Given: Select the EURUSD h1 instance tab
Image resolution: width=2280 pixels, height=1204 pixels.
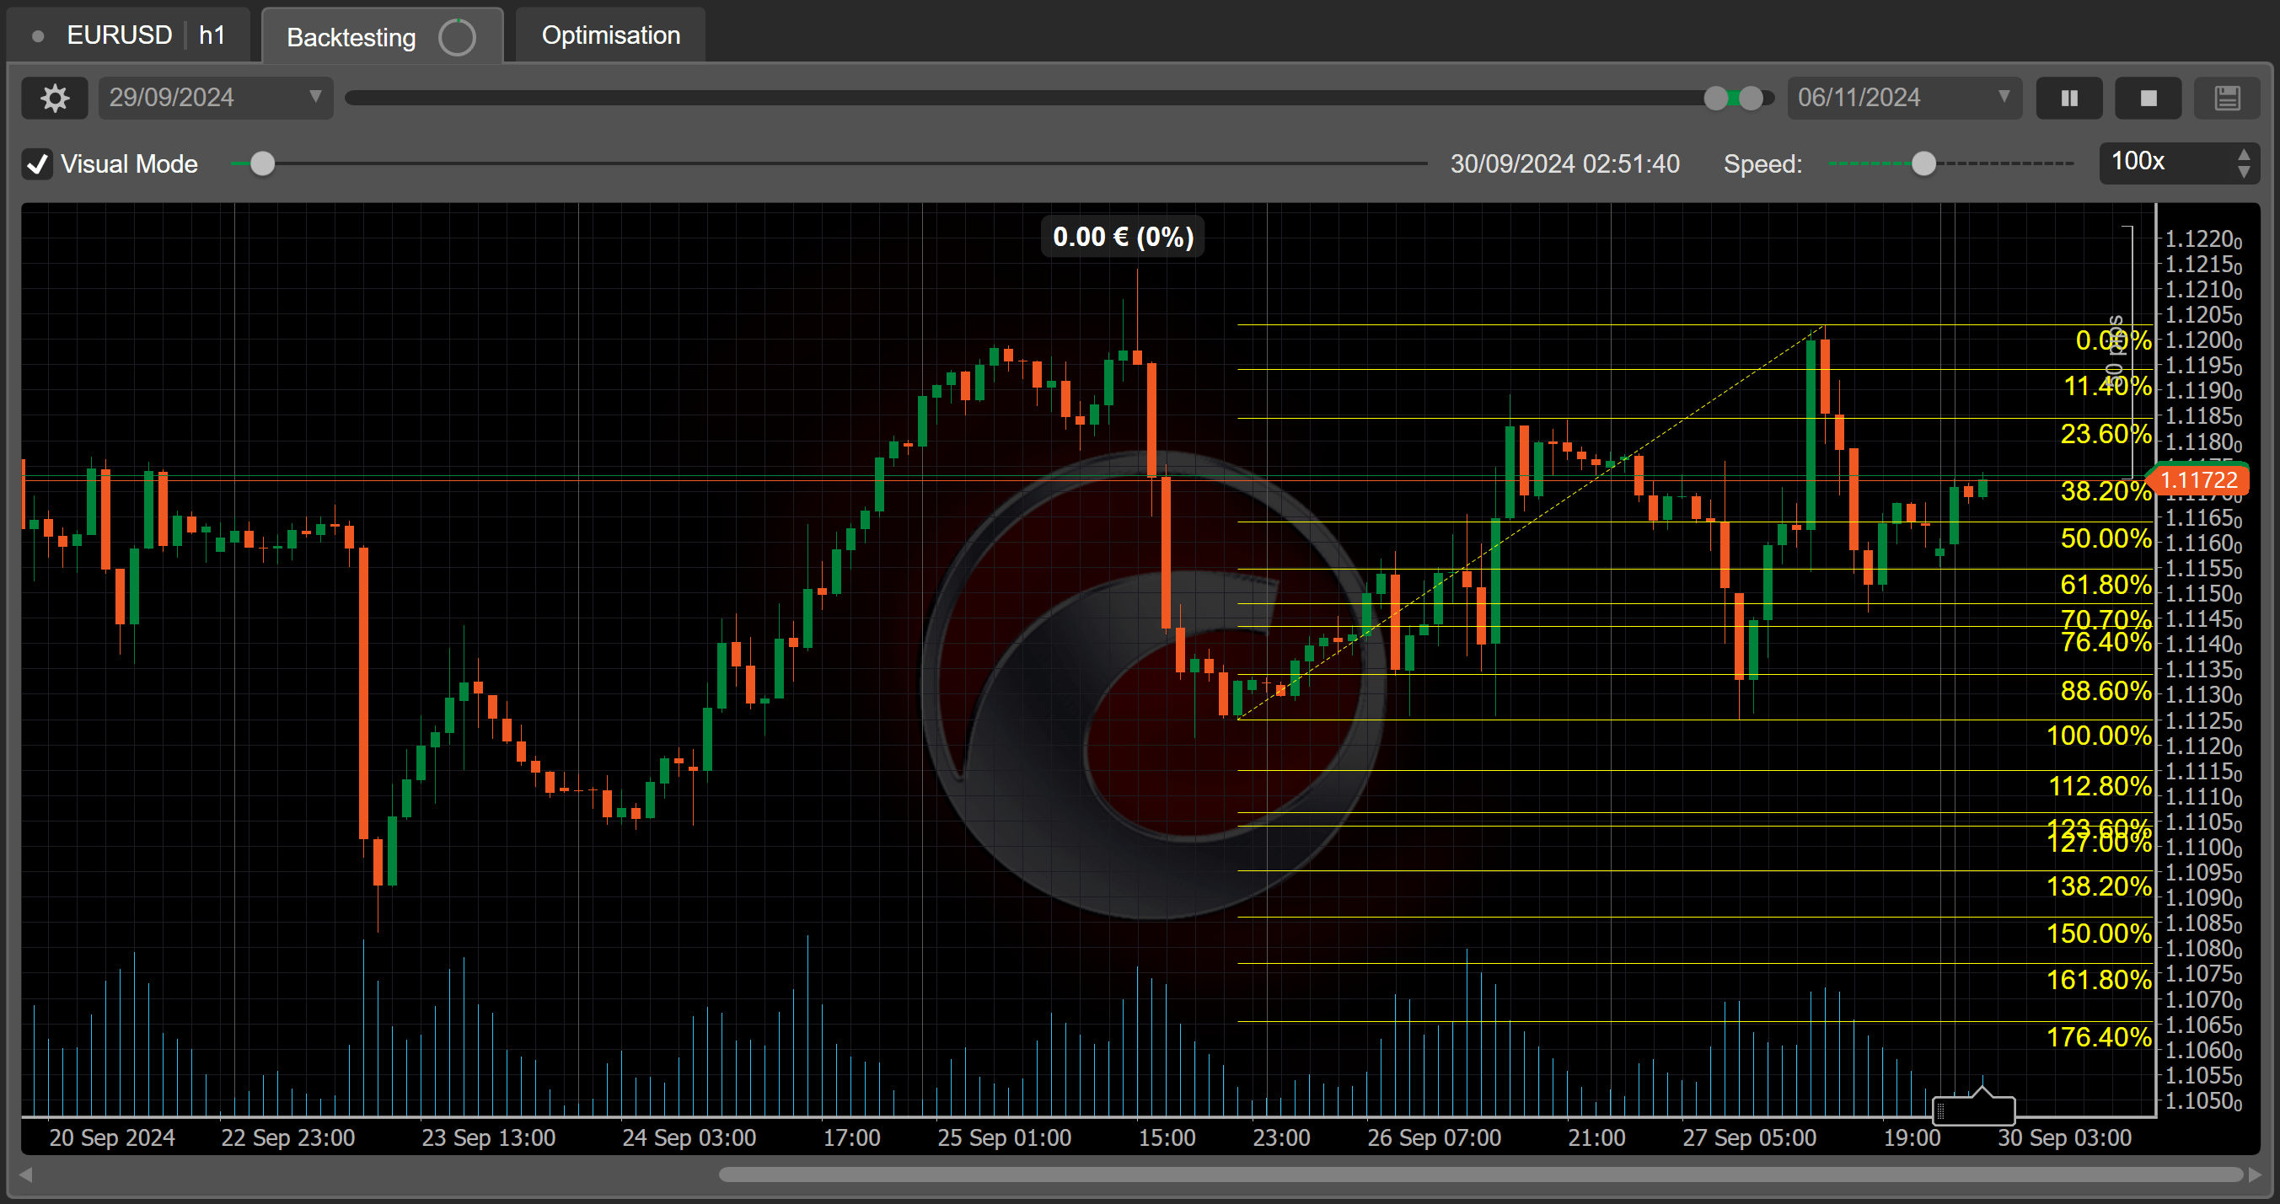Looking at the screenshot, I should click(x=128, y=35).
